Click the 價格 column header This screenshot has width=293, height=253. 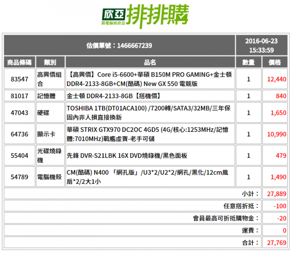coord(275,62)
